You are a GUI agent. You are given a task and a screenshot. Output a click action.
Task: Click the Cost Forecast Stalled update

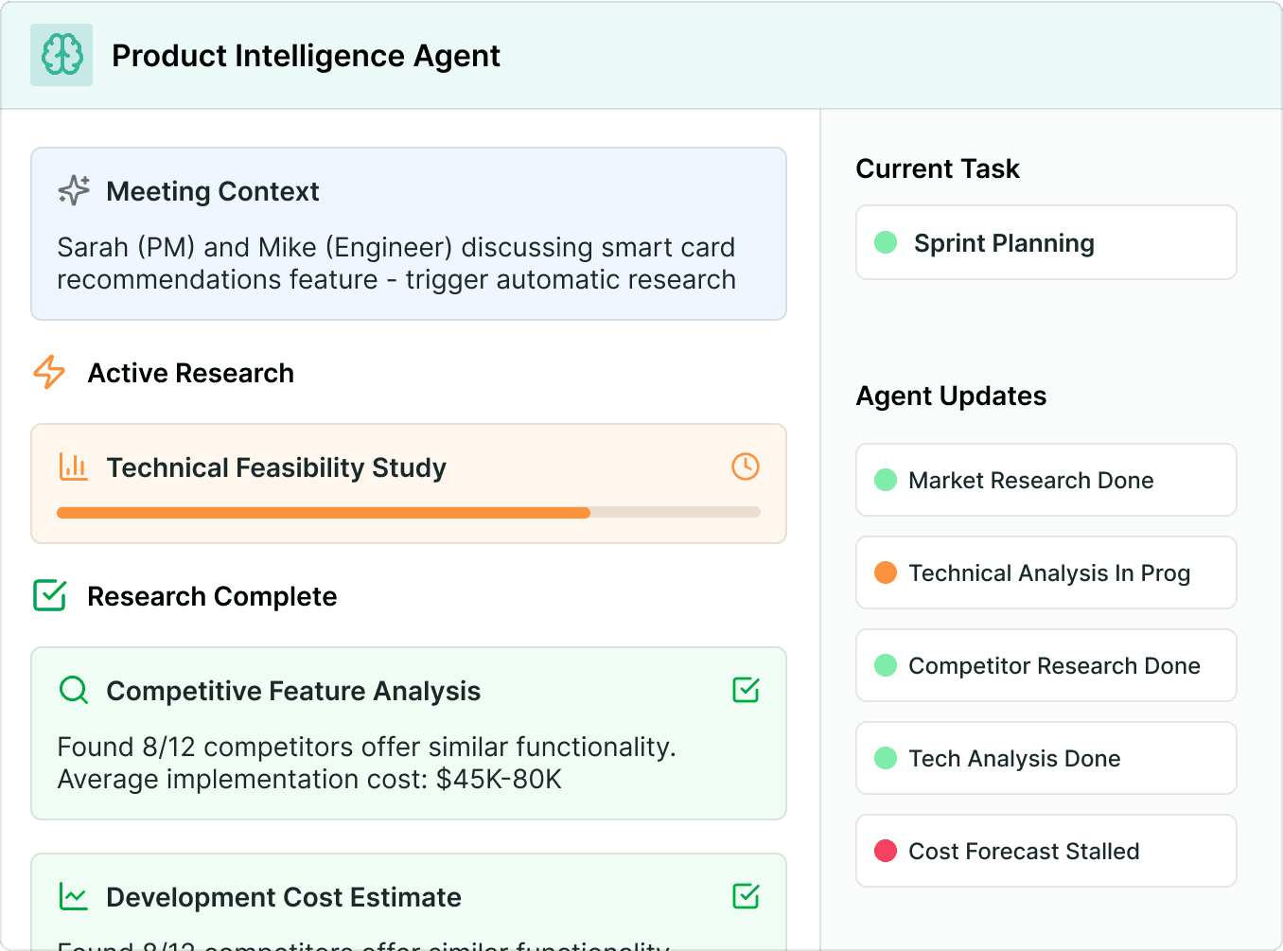coord(1046,851)
